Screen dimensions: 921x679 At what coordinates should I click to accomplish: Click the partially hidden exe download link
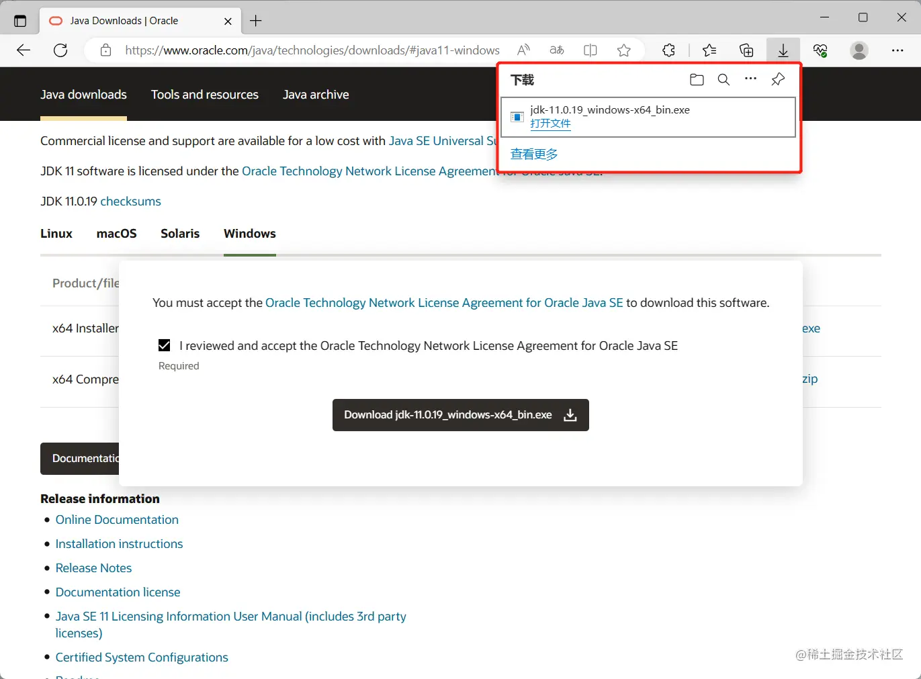tap(812, 328)
